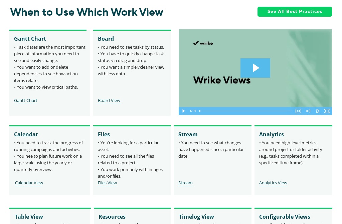Seek along the video progress bar
The image size is (342, 224).
(245, 111)
